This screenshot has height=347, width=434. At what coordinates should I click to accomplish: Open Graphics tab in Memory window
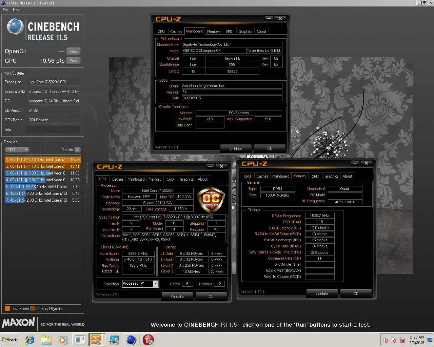[331, 176]
